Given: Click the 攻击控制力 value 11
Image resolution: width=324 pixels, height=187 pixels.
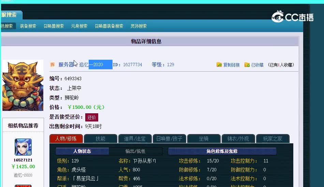Looking at the screenshot, I should coord(266,161).
